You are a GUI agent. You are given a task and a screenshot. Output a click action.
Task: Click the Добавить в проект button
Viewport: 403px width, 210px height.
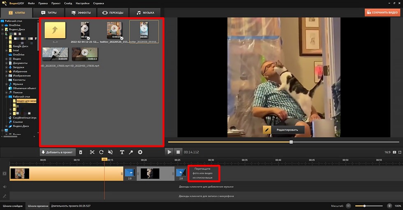pos(58,152)
